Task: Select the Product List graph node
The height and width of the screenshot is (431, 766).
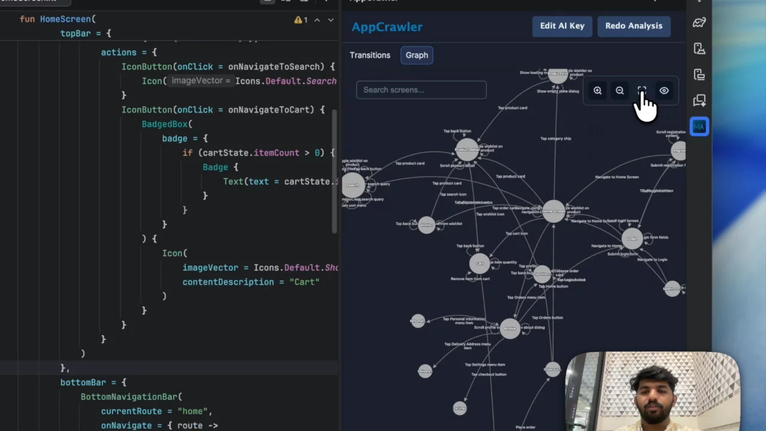Action: pyautogui.click(x=558, y=74)
